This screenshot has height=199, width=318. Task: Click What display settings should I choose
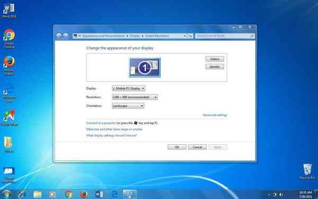(111, 135)
